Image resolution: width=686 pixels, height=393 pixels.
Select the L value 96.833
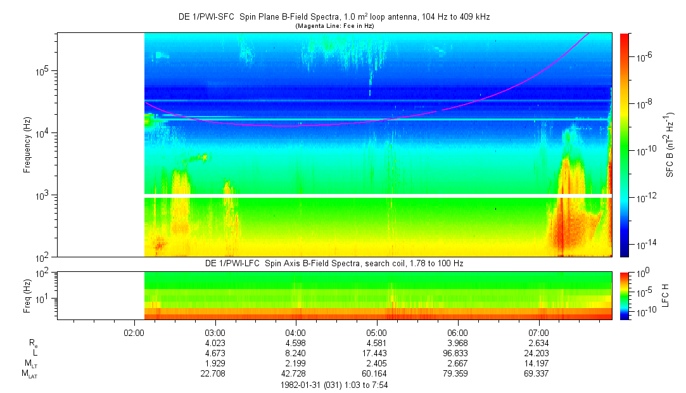457,352
